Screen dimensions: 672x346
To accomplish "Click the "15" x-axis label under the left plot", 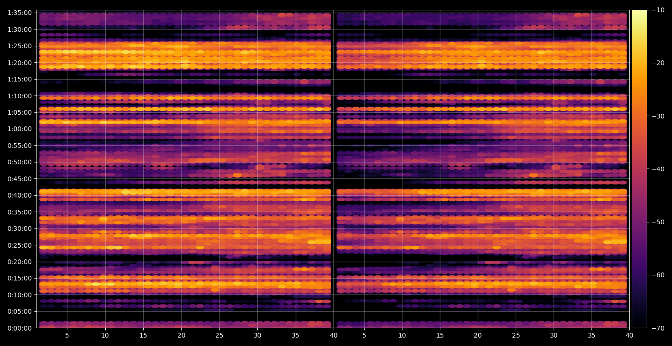I will click(143, 336).
